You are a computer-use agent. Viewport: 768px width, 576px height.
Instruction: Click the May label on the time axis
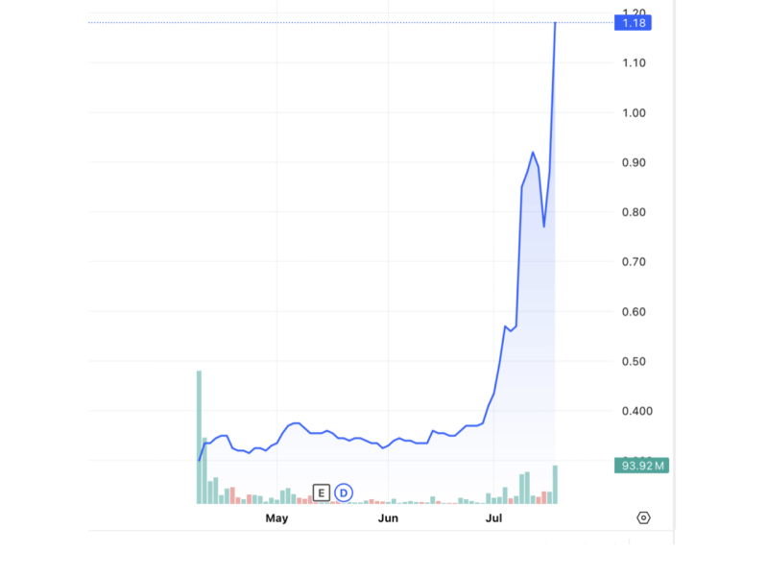[x=276, y=517]
